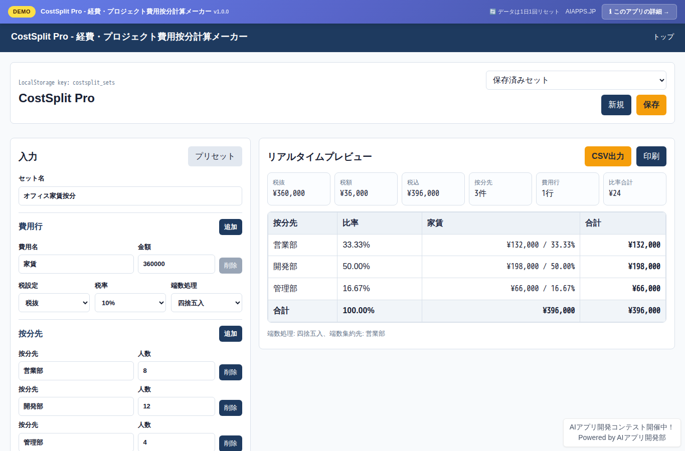Open the プリセット button
The width and height of the screenshot is (685, 451).
click(215, 156)
